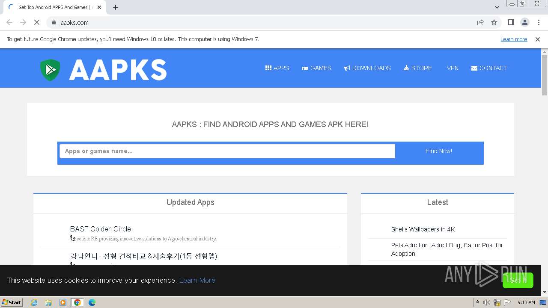Open Windows Start menu
This screenshot has height=308, width=548.
point(12,302)
